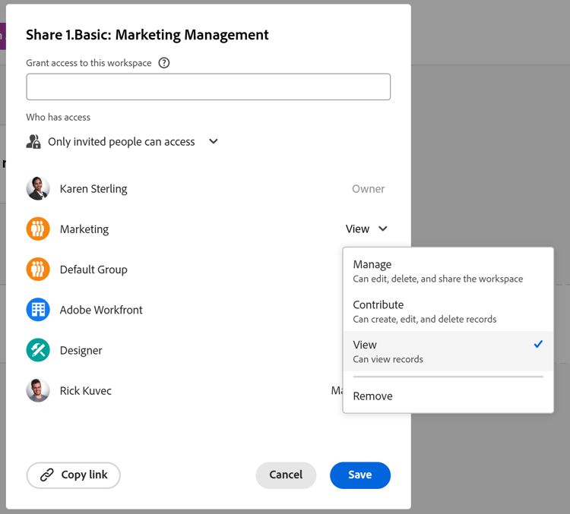
Task: Click the teal Designer role icon
Action: 38,350
